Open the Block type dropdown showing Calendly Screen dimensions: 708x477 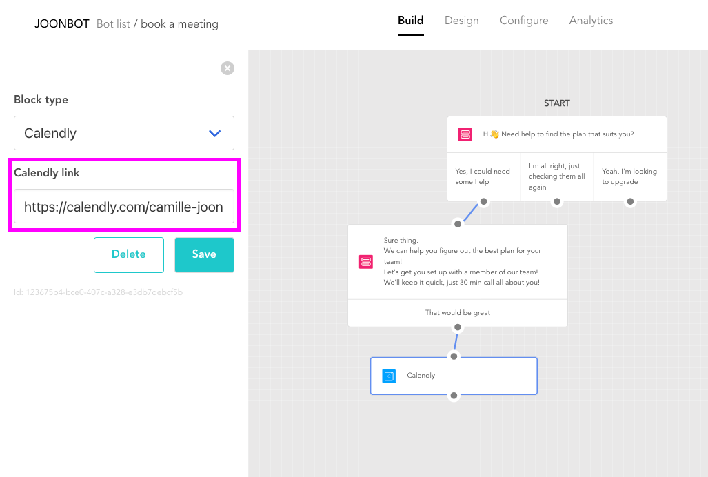coord(124,133)
